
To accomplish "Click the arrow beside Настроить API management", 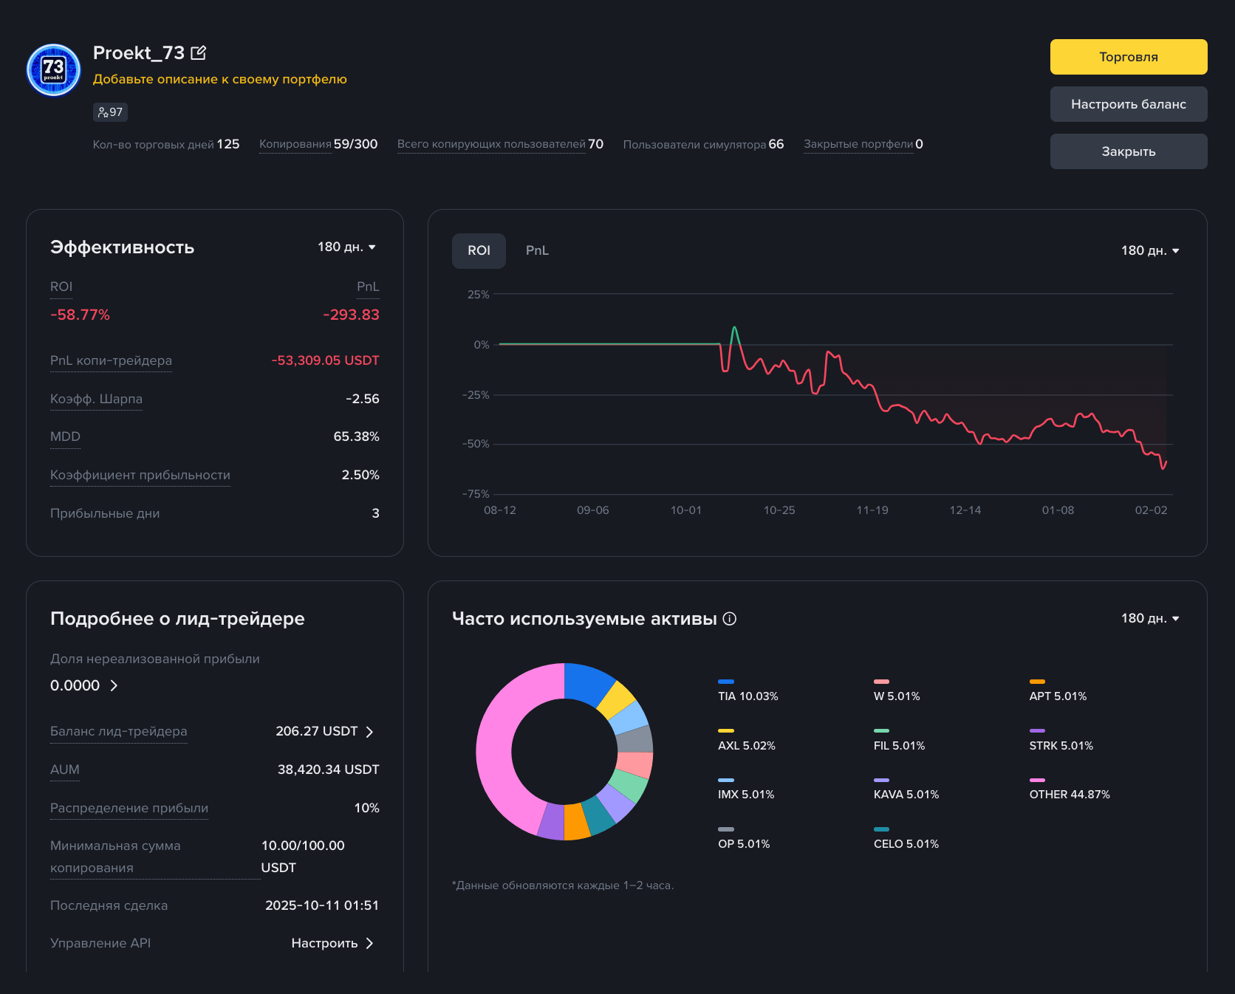I will [x=370, y=943].
